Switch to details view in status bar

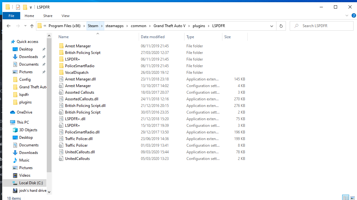pyautogui.click(x=346, y=197)
